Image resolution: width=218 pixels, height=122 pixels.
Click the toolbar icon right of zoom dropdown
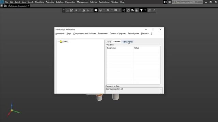(x=84, y=10)
